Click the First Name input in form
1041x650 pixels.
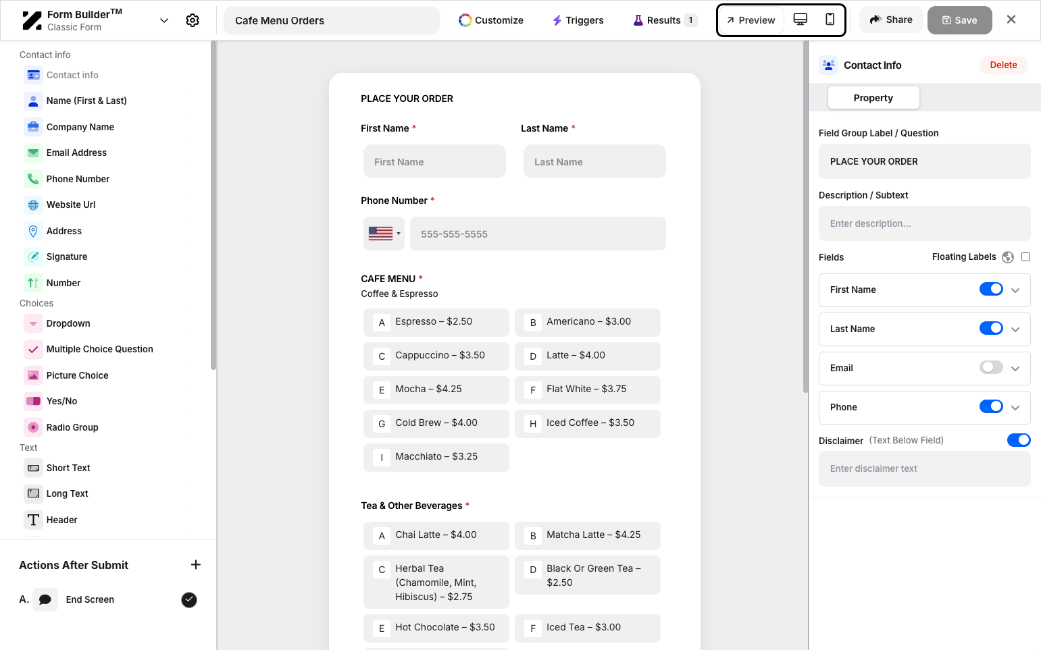click(x=434, y=161)
